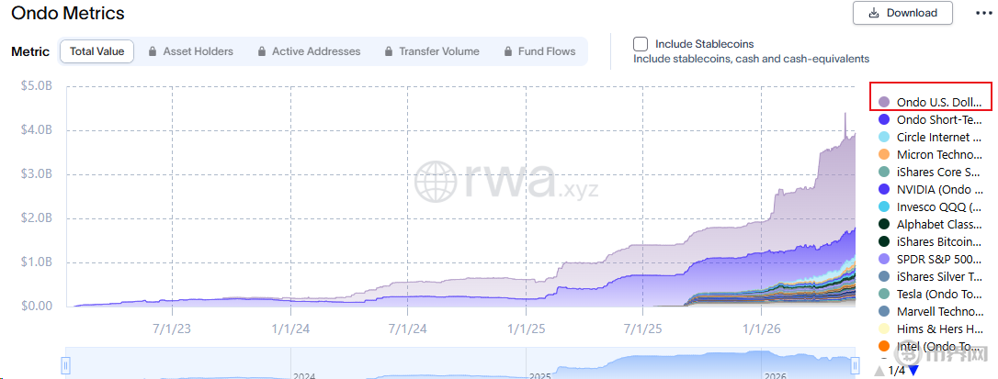Click the 1/1/26 x-axis date label
The image size is (998, 379).
[x=761, y=329]
